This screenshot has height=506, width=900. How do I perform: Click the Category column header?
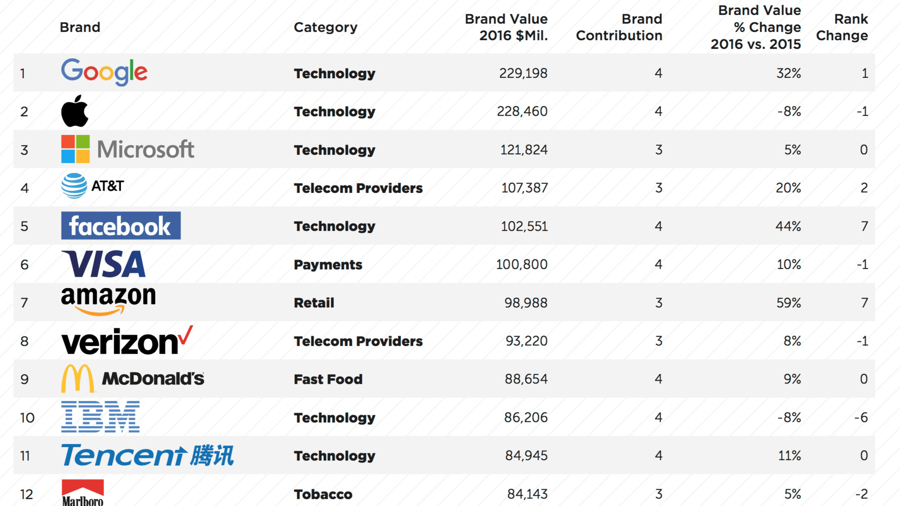(x=326, y=27)
